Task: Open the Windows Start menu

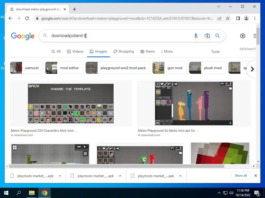Action: click(6, 193)
